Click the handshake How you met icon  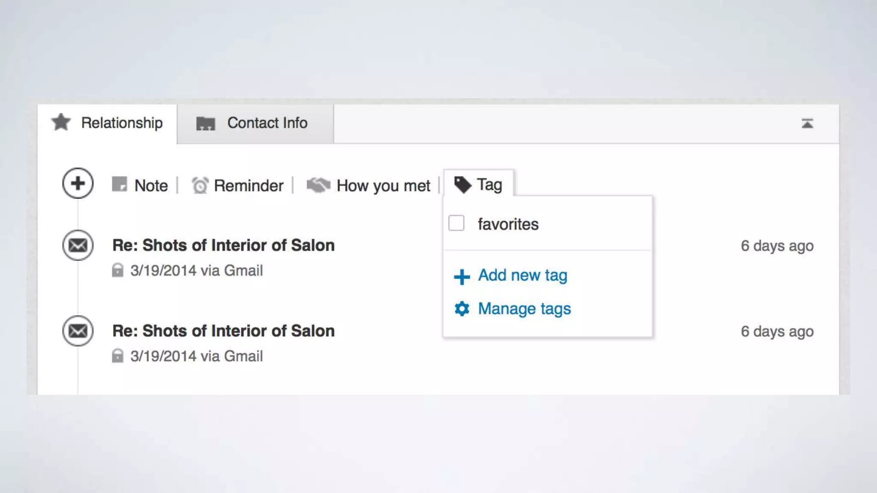coord(319,185)
